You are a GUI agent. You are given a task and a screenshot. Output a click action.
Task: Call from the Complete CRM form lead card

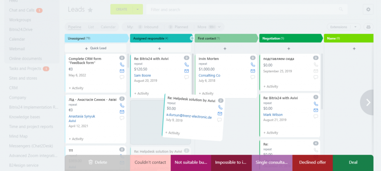tap(122, 65)
